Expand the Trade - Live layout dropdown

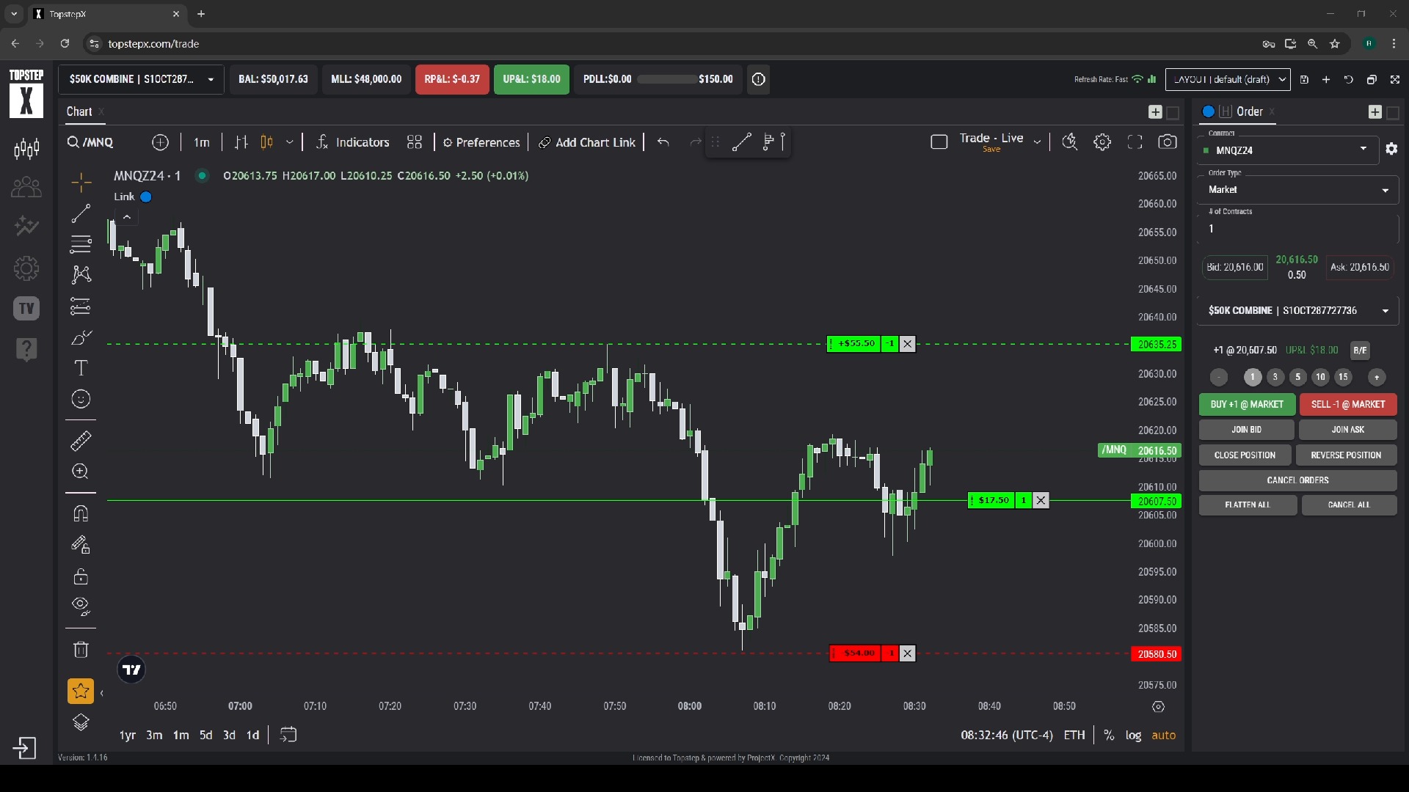[1037, 142]
